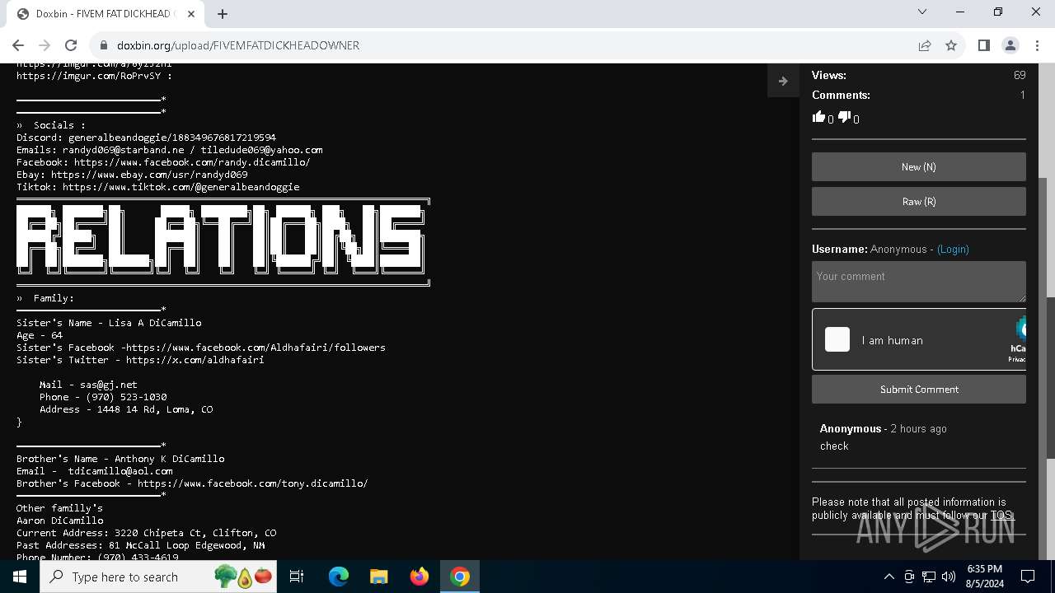
Task: Click the browser forward arrow
Action: click(45, 45)
